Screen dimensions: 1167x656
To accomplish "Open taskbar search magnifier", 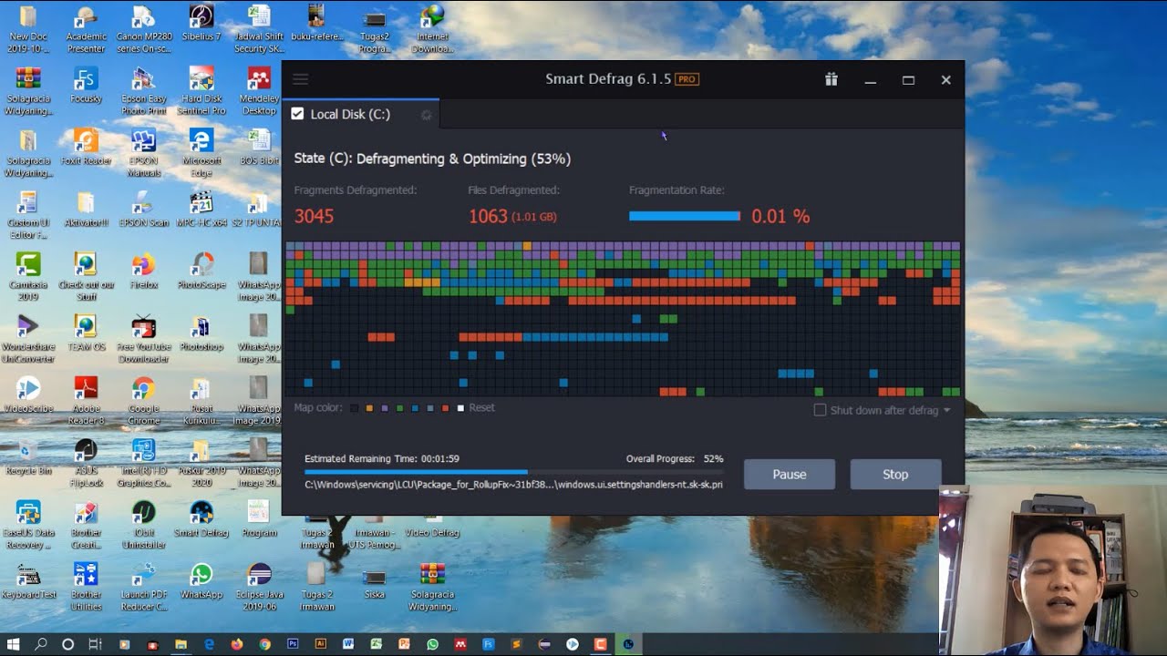I will (41, 644).
